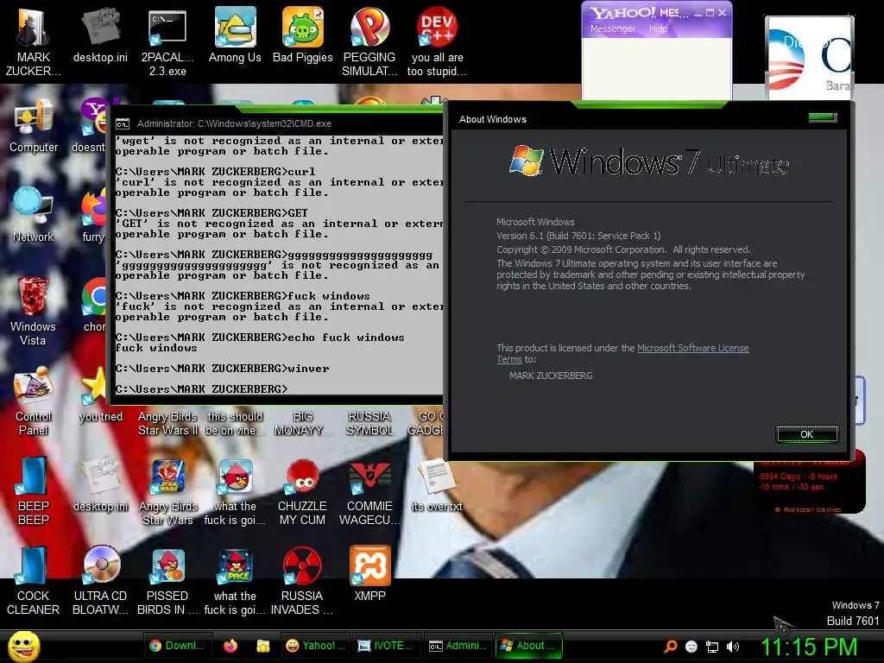
Task: Open the Control Panel desktop icon
Action: 34,401
